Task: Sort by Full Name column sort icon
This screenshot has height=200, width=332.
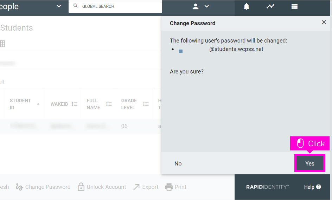Action: (109, 104)
